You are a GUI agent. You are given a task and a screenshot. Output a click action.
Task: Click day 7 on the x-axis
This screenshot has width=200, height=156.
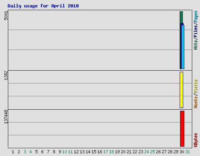pyautogui.click(x=48, y=152)
